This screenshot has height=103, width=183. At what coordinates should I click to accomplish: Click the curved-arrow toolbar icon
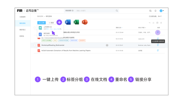pyautogui.click(x=150, y=23)
